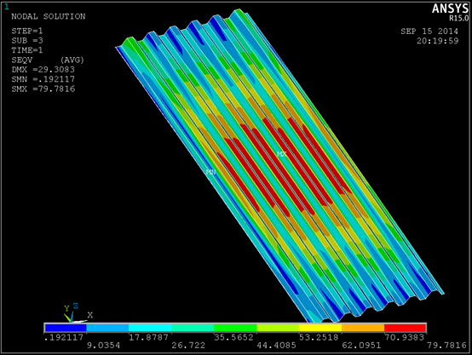Screen dimensions: 472x355
Task: Click the SEP 15 2014 date stamp
Action: click(429, 31)
